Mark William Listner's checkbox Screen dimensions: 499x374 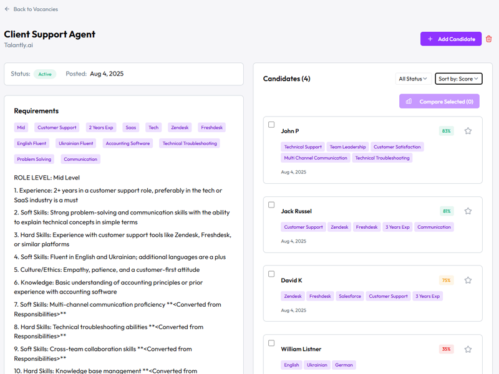coord(271,343)
